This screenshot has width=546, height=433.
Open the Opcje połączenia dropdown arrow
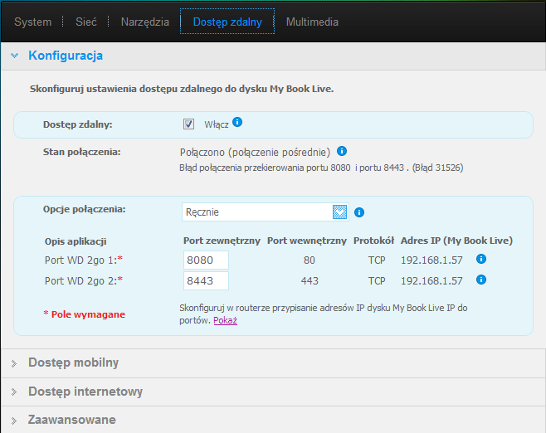tap(339, 212)
